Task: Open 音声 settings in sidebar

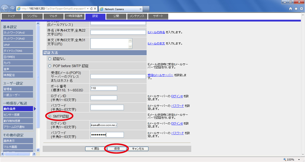Action: (x=18, y=69)
